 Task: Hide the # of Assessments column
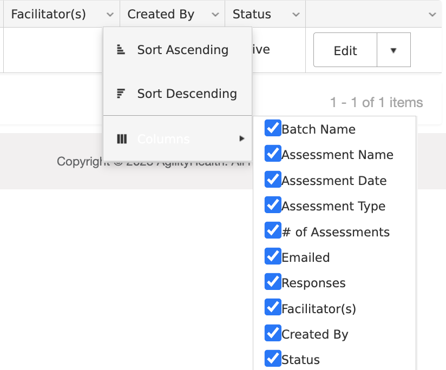click(273, 230)
